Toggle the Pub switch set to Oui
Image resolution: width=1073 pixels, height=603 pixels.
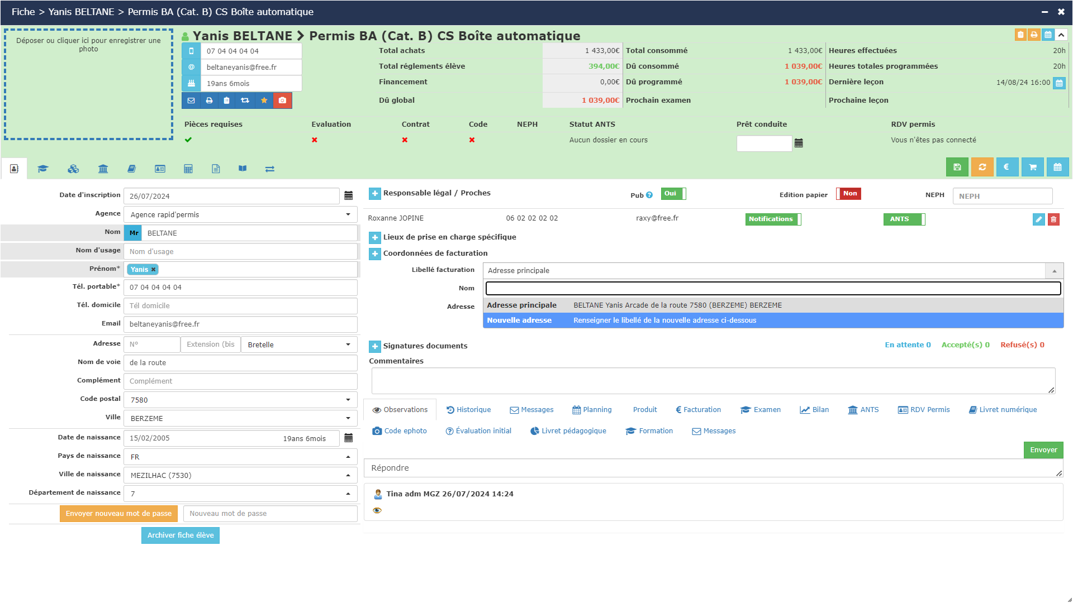[x=673, y=194]
